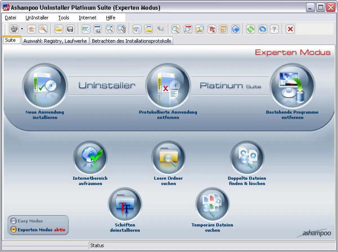The image size is (338, 252).
Task: Open Betrachten des Installationsprotokolls tab
Action: 132,41
